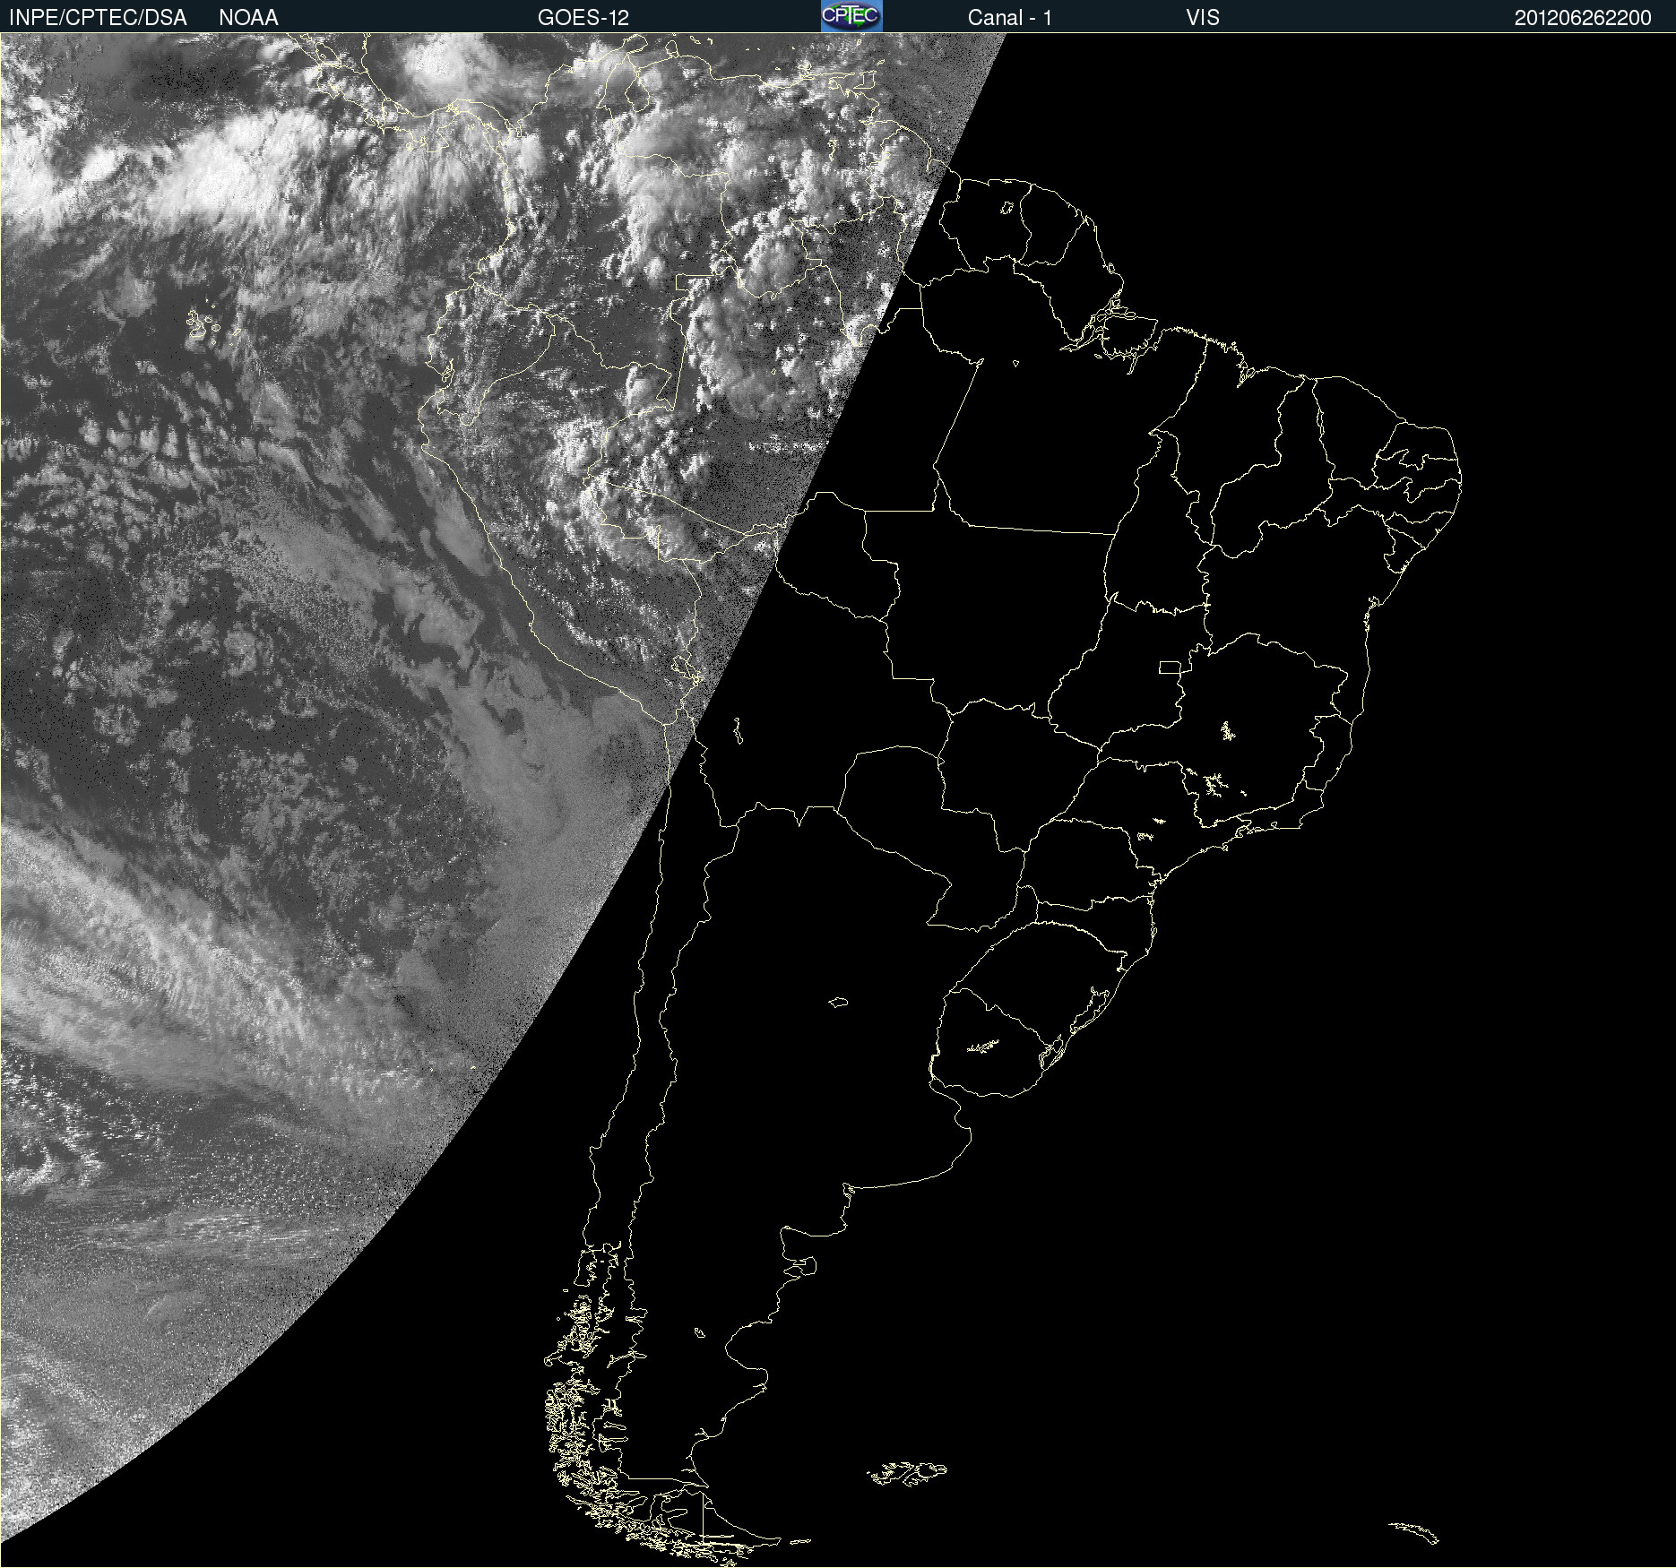
Task: Select the INPE/CPTEC/DSA header label
Action: (98, 18)
